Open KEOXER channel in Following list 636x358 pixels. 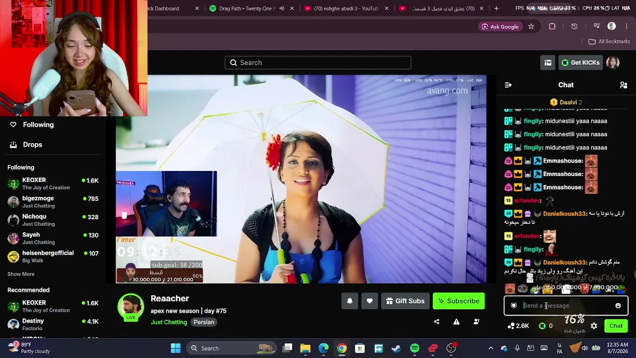tap(53, 183)
